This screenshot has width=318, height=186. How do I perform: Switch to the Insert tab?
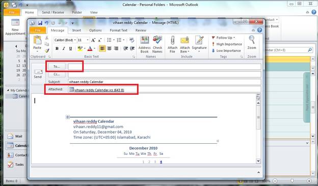tap(76, 30)
